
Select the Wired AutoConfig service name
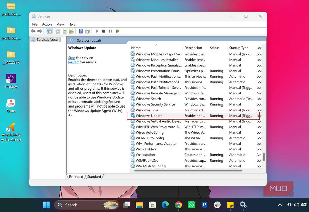[x=150, y=132]
